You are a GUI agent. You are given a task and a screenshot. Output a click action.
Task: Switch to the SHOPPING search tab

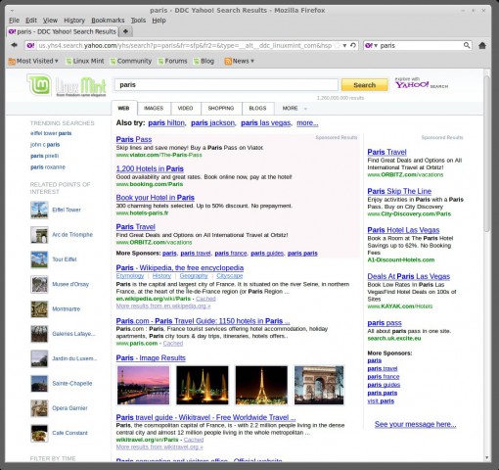pos(221,109)
